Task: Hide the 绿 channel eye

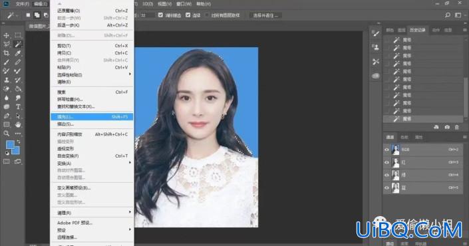Action: click(387, 175)
